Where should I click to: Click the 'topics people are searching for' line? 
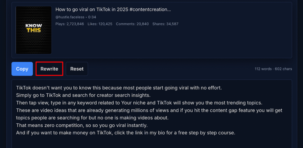click(x=92, y=118)
